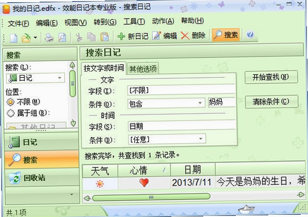Switch to the 按文字或时间 tab
The height and width of the screenshot is (217, 308).
click(104, 68)
